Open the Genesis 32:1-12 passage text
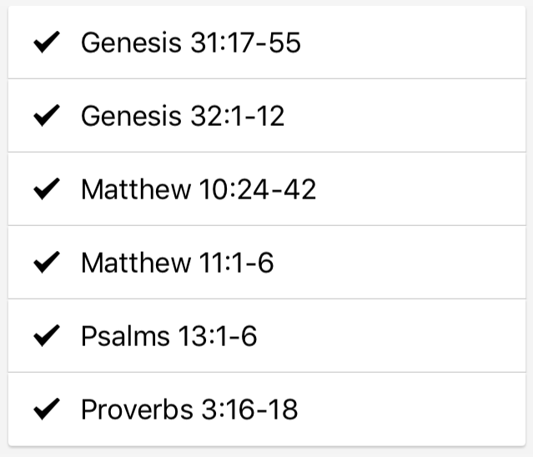 [183, 116]
